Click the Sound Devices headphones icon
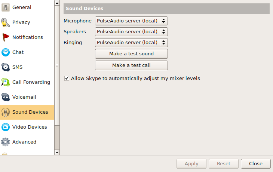Screen dimensions: 273x172 pos(6,112)
